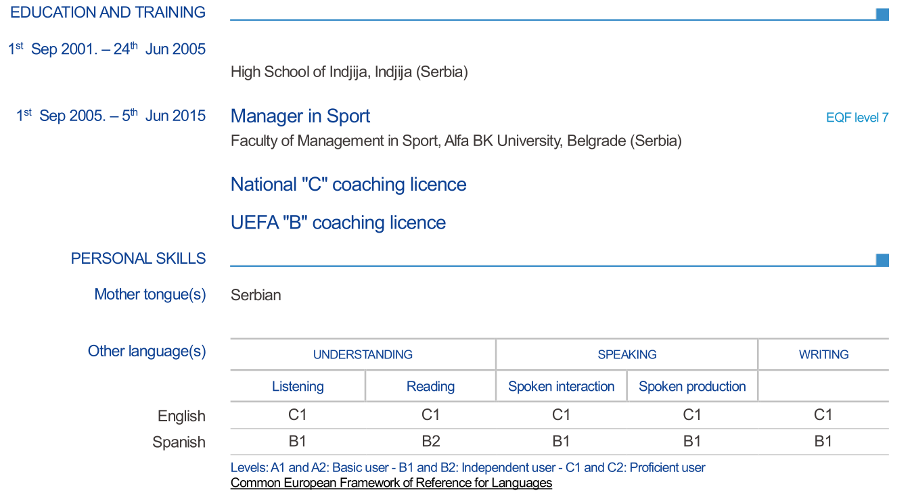Click the blue square beside Personal Skills
912x495 pixels.
tap(882, 260)
